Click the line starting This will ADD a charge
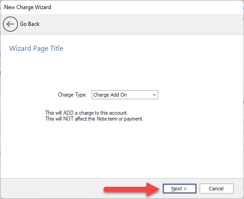244x199 pixels. (87, 113)
